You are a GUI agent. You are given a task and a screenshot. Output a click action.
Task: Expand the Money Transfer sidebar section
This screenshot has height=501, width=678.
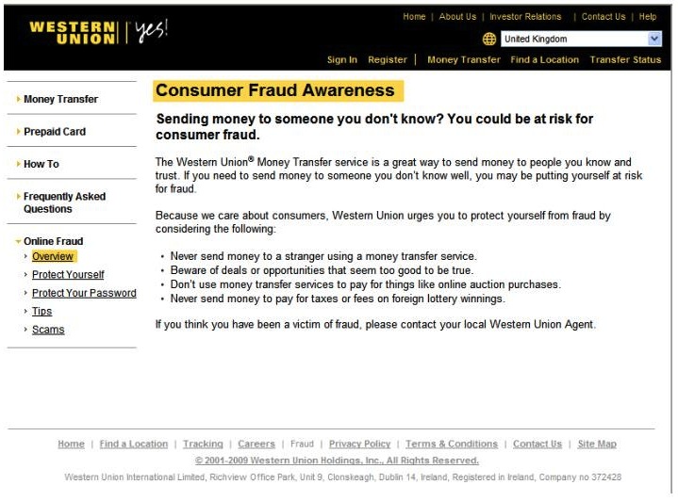tap(61, 99)
